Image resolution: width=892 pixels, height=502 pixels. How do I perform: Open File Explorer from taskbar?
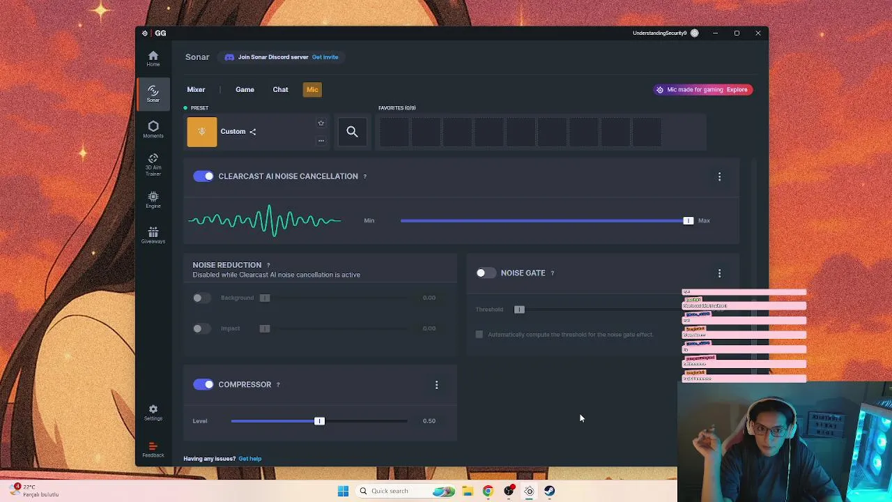467,491
